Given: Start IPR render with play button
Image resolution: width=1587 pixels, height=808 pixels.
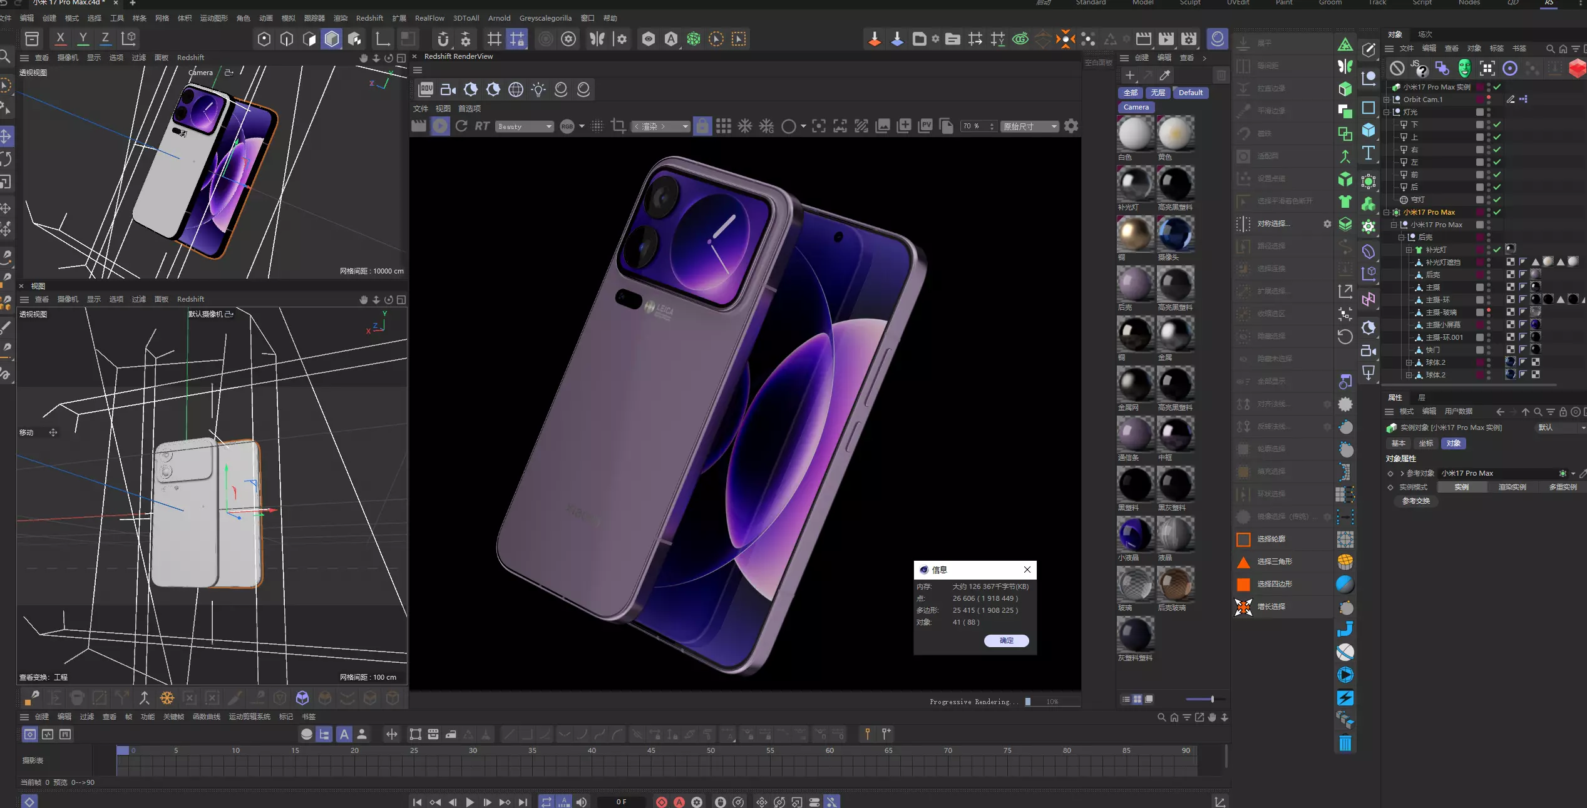Looking at the screenshot, I should click(440, 126).
